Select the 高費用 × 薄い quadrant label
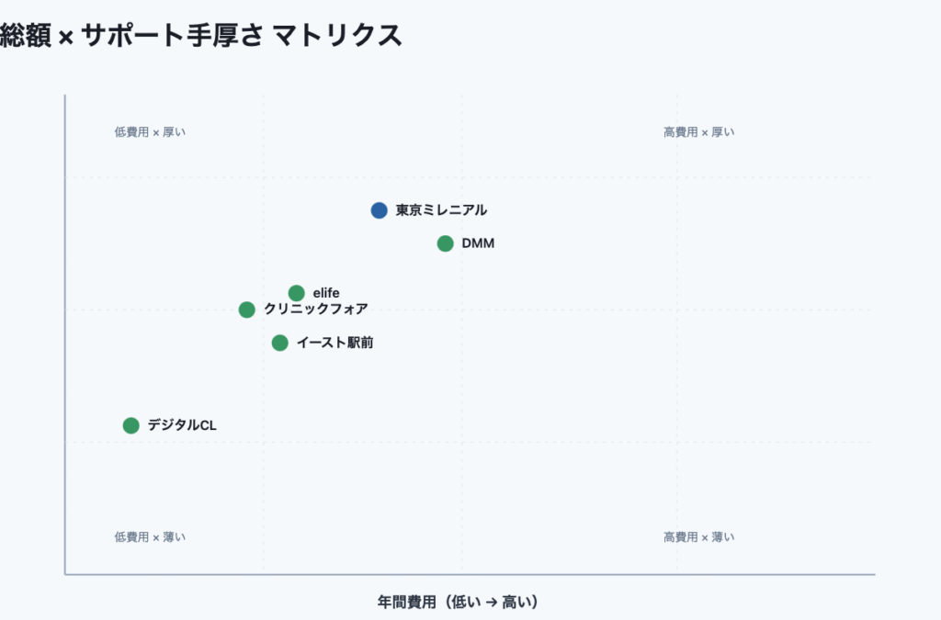 click(698, 537)
